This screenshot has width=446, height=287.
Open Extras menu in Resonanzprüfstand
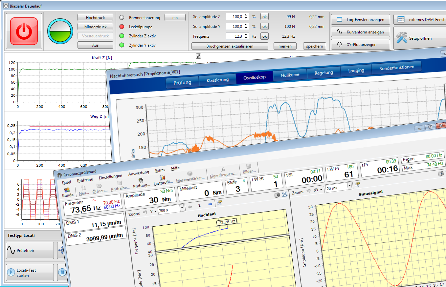(160, 170)
